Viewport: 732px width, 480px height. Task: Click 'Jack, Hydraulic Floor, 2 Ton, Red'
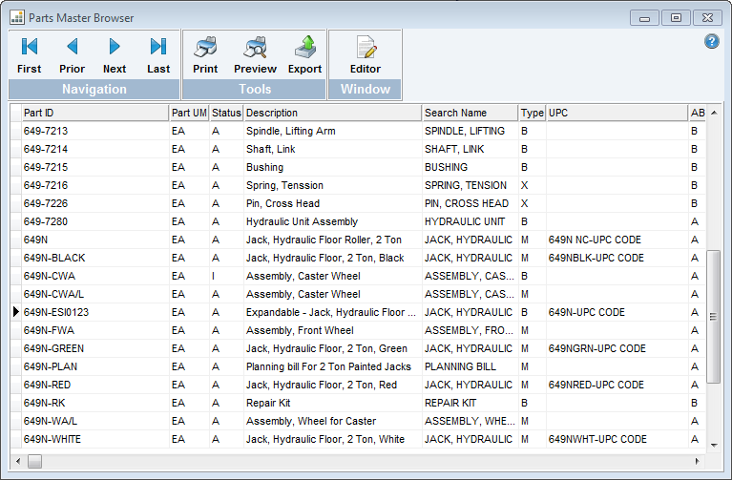[x=322, y=385]
